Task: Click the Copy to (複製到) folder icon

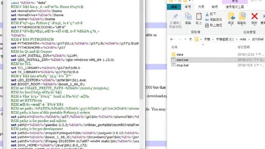Action: coord(242,16)
